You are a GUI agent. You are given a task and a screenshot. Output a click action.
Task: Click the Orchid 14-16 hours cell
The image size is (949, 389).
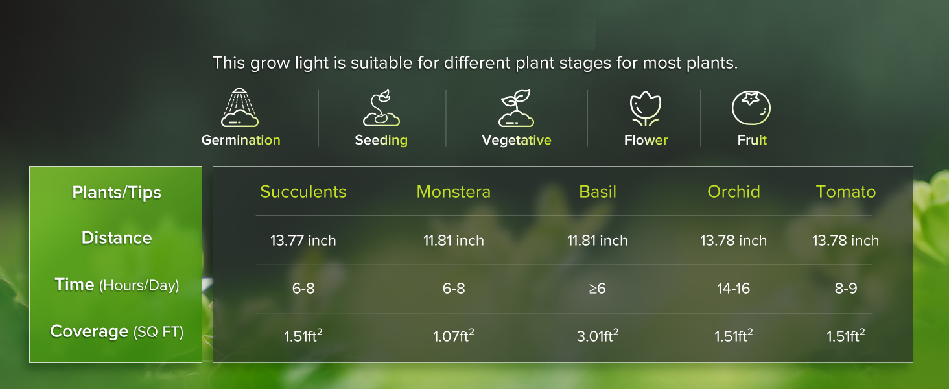(x=734, y=289)
